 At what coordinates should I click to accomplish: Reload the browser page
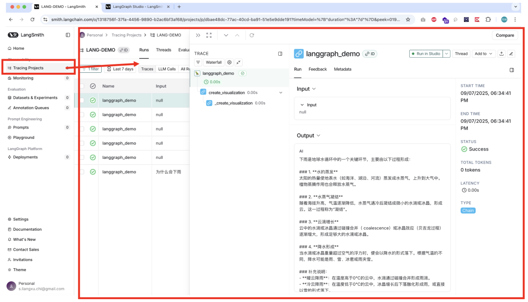[32, 20]
